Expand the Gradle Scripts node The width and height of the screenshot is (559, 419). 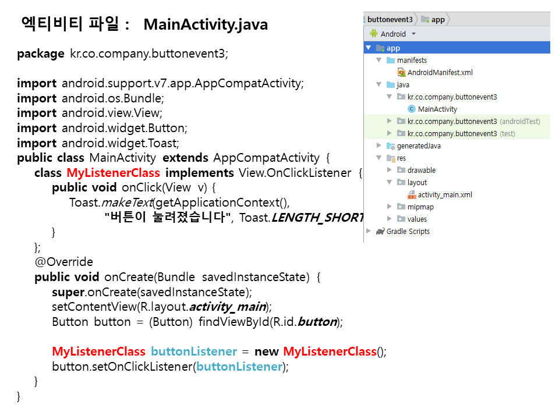tap(369, 232)
